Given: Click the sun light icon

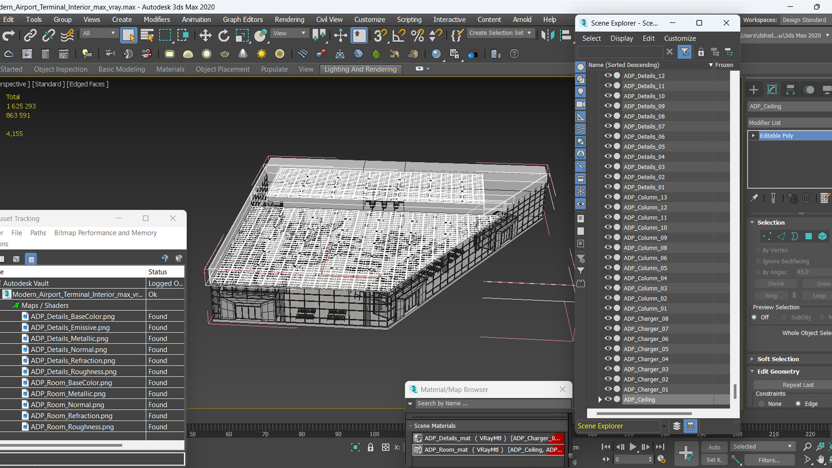Looking at the screenshot, I should tap(261, 54).
